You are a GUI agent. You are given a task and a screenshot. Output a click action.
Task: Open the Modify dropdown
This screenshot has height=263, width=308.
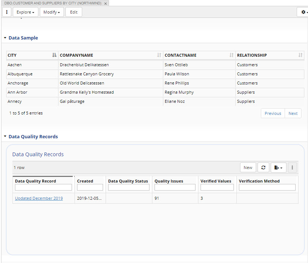click(x=52, y=12)
